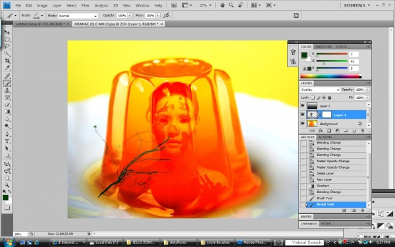Open the Brush preset picker arrow
This screenshot has height=247, width=395.
point(42,16)
